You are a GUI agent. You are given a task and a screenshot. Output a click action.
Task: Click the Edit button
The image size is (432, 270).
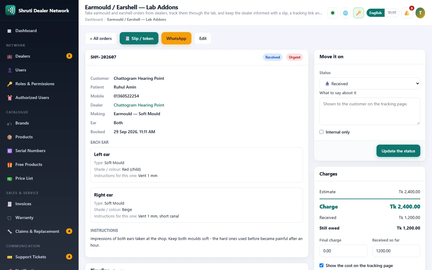click(x=203, y=38)
